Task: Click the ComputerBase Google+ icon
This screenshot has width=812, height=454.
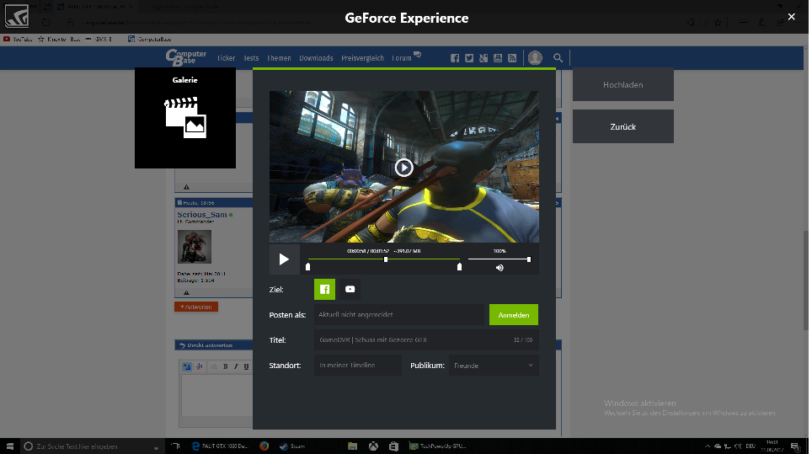Action: pos(483,58)
